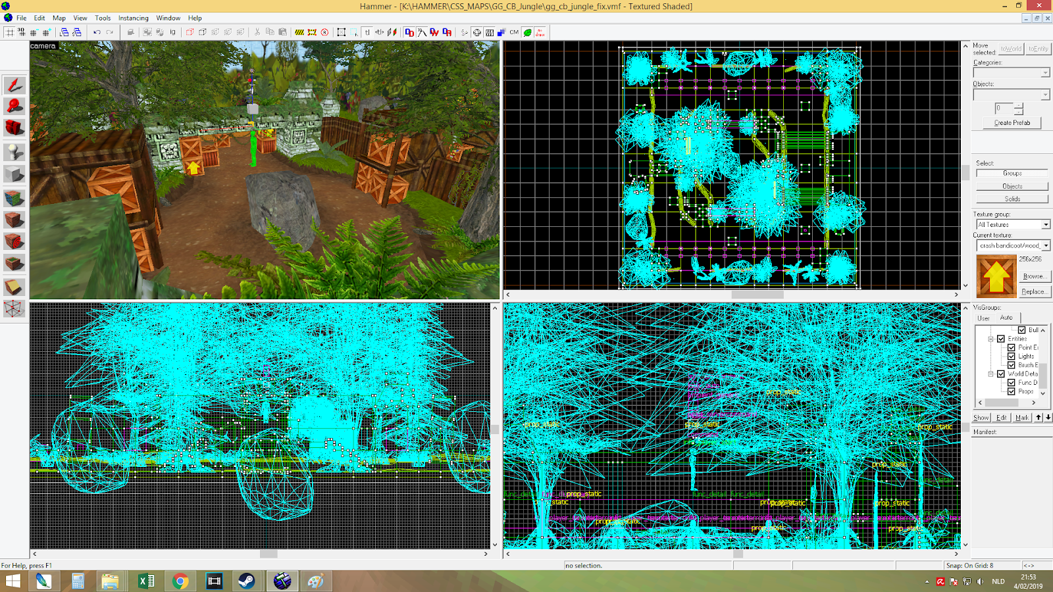
Task: Select the Entity tool (light bulb icon)
Action: click(x=14, y=151)
